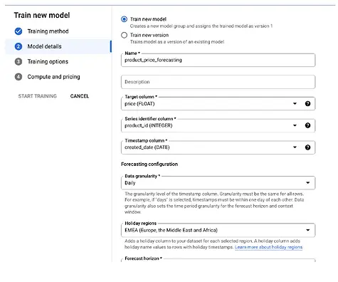
Task: Click the START TRAINING button
Action: tap(38, 96)
